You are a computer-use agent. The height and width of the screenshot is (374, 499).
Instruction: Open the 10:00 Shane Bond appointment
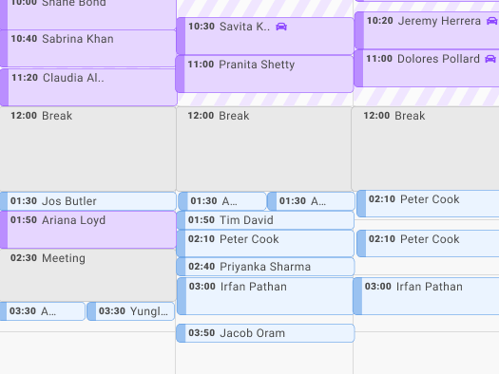coord(88,14)
